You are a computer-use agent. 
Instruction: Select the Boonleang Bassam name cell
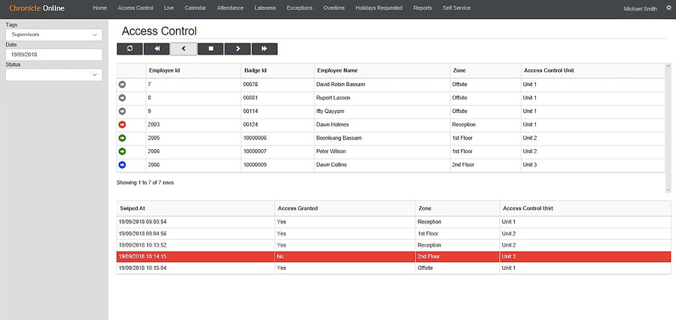tap(383, 138)
